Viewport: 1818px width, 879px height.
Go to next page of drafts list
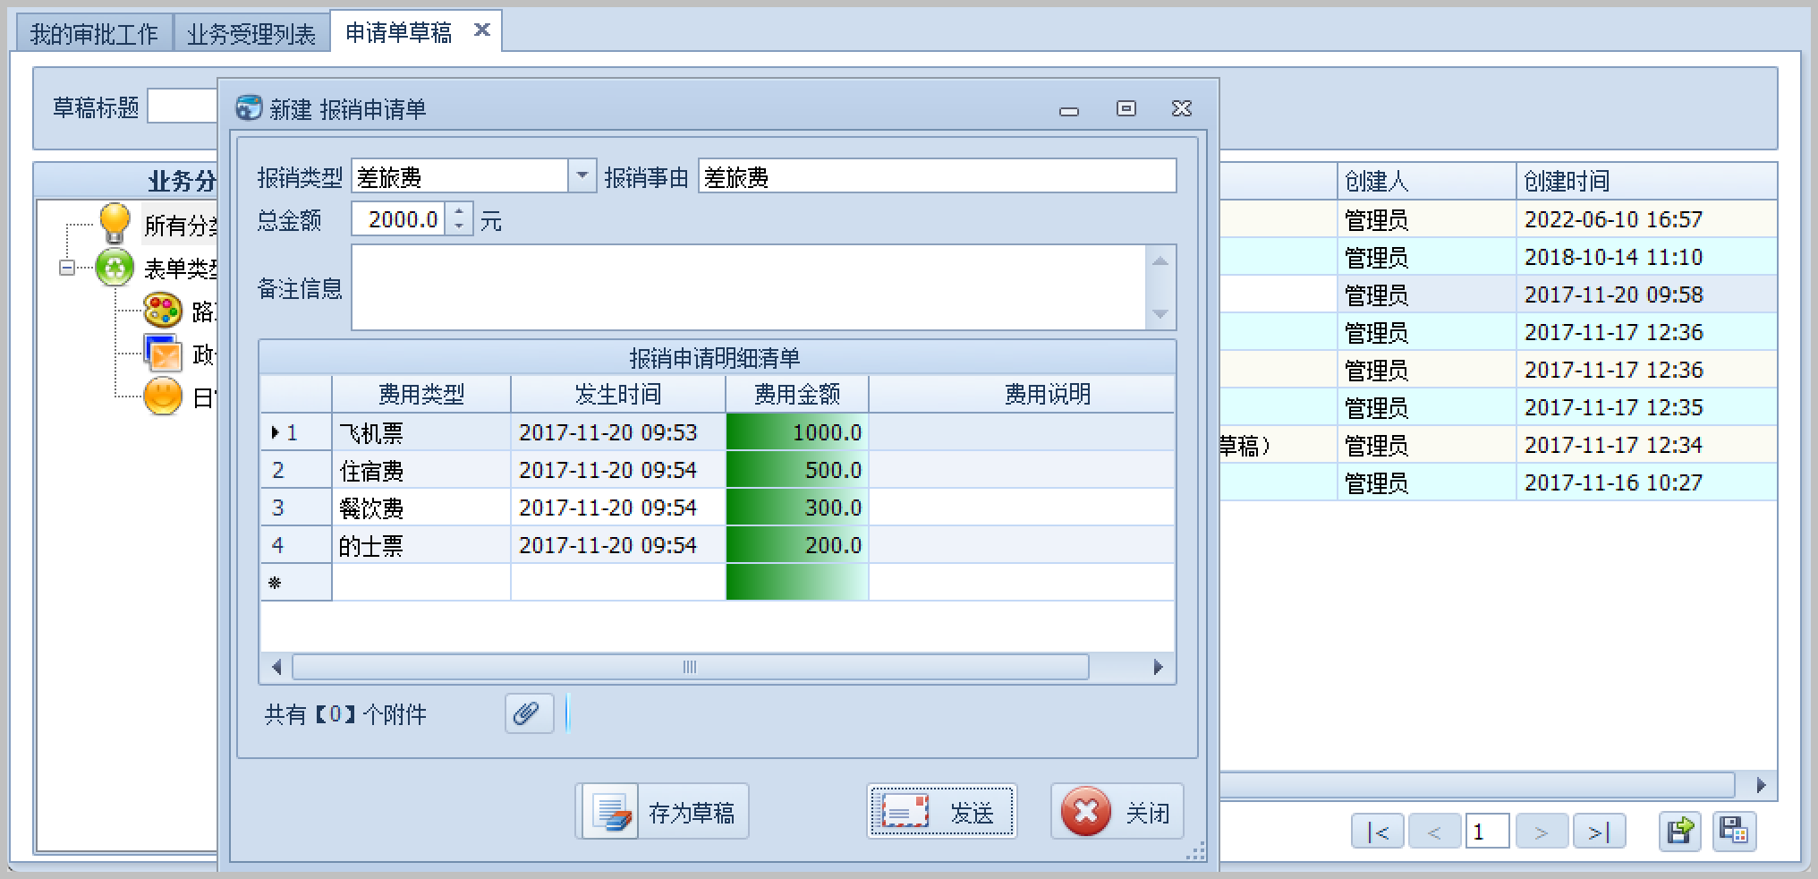click(x=1542, y=832)
